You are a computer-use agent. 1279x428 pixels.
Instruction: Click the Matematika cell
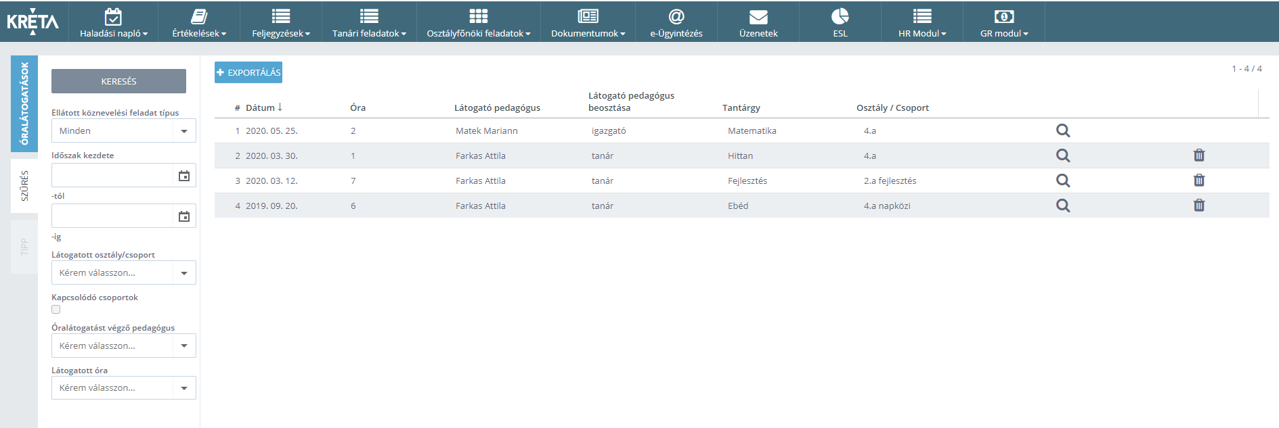[752, 131]
